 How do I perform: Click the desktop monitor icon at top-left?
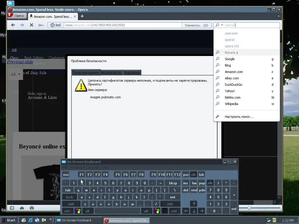(x=11, y=3)
